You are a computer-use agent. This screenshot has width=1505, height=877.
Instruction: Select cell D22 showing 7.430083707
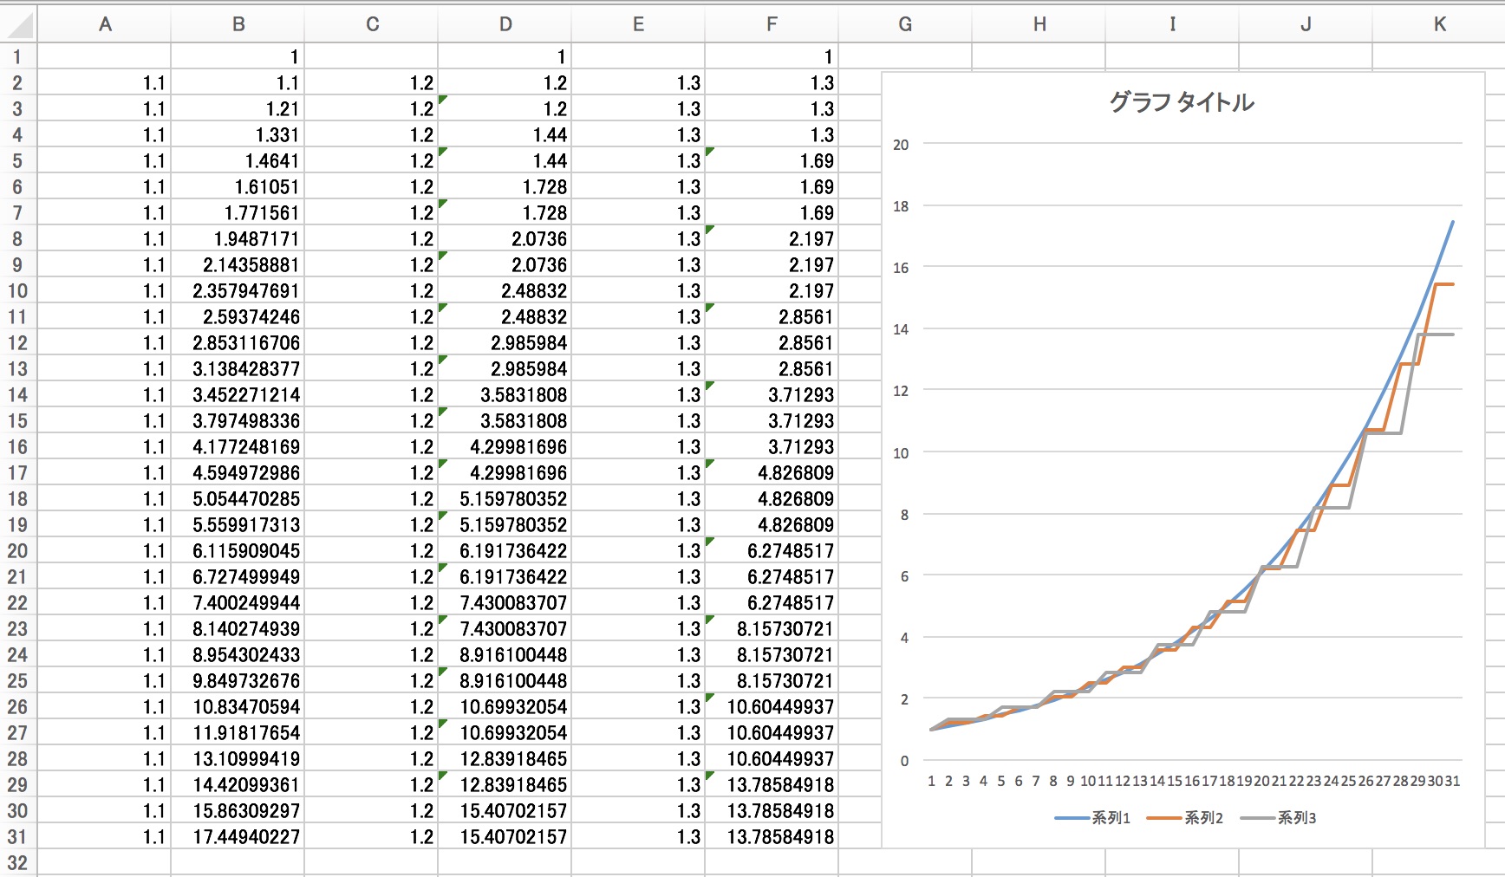[x=505, y=603]
